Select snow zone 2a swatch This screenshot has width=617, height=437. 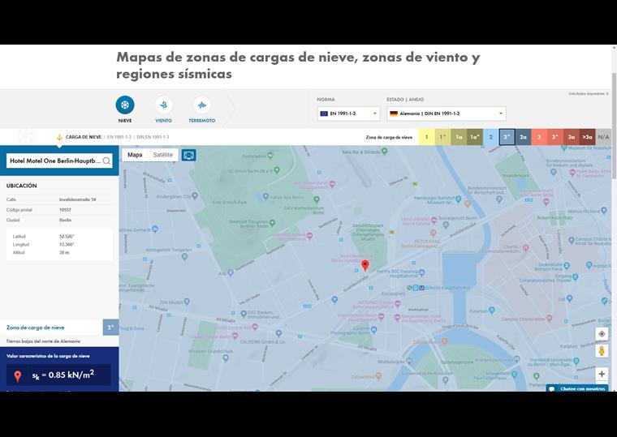[x=523, y=137]
